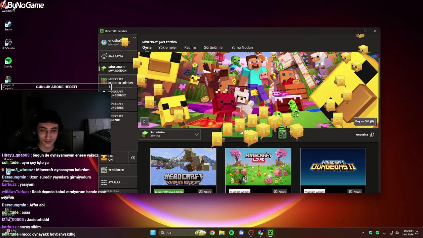Viewport: 423px width, 238px height.
Task: Select Minecraft: Bedrock Edition in sidebar
Action: (x=118, y=81)
